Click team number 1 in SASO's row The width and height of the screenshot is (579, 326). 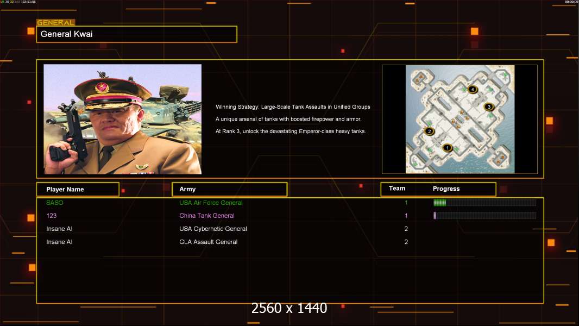[406, 203]
